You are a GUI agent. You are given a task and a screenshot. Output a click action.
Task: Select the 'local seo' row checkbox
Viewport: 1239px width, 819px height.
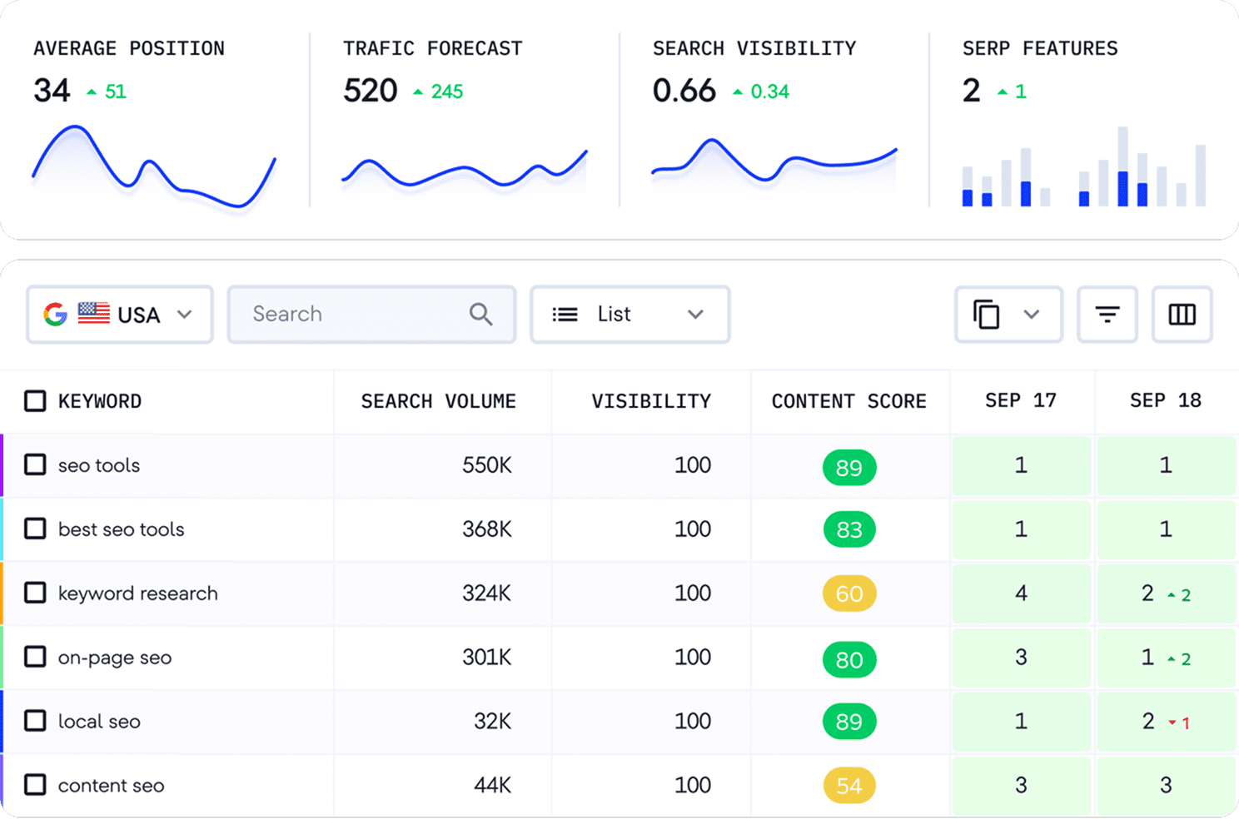(35, 721)
